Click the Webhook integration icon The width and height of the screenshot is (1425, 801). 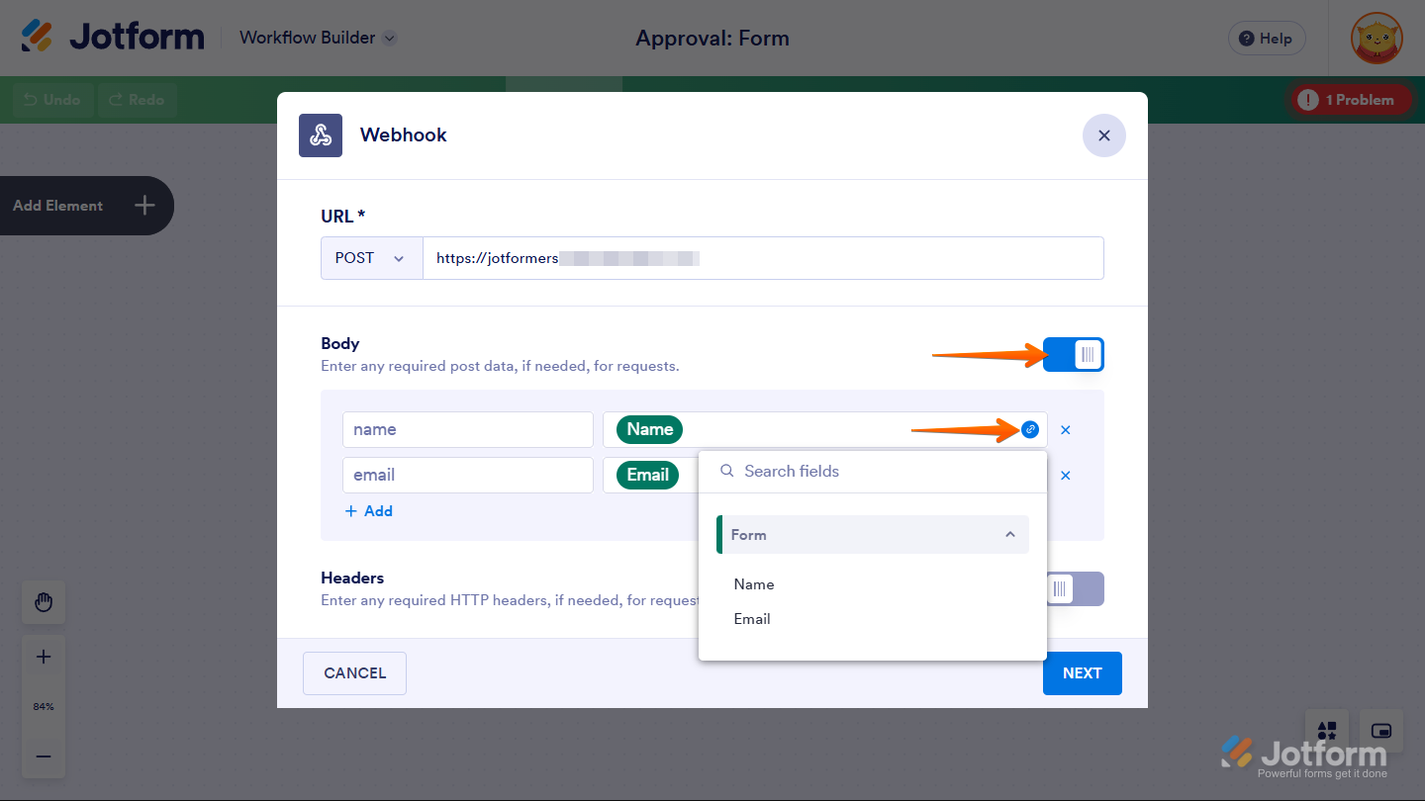click(320, 134)
